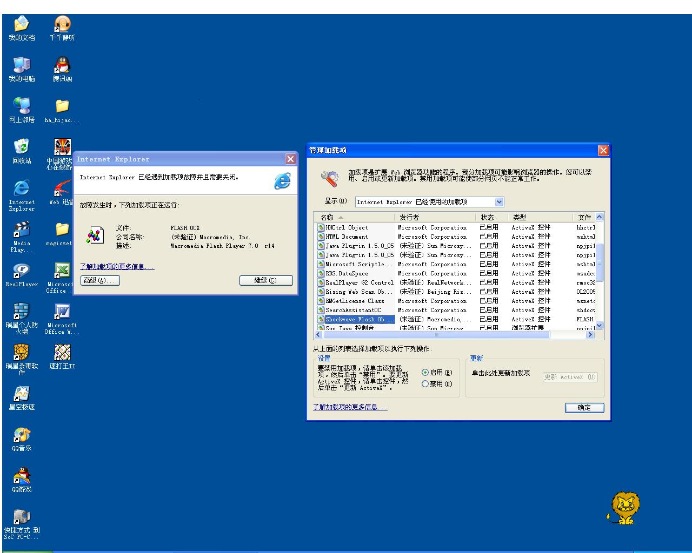Click the 更新 ActiveX button

coord(570,377)
